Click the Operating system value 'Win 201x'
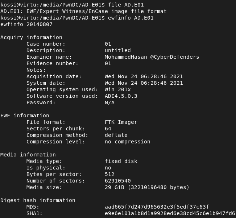The width and height of the screenshot is (236, 218). (x=117, y=89)
